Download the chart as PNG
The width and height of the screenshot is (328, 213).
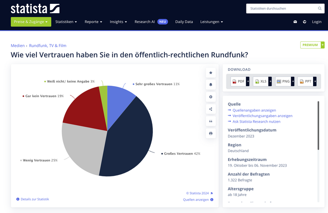(285, 81)
